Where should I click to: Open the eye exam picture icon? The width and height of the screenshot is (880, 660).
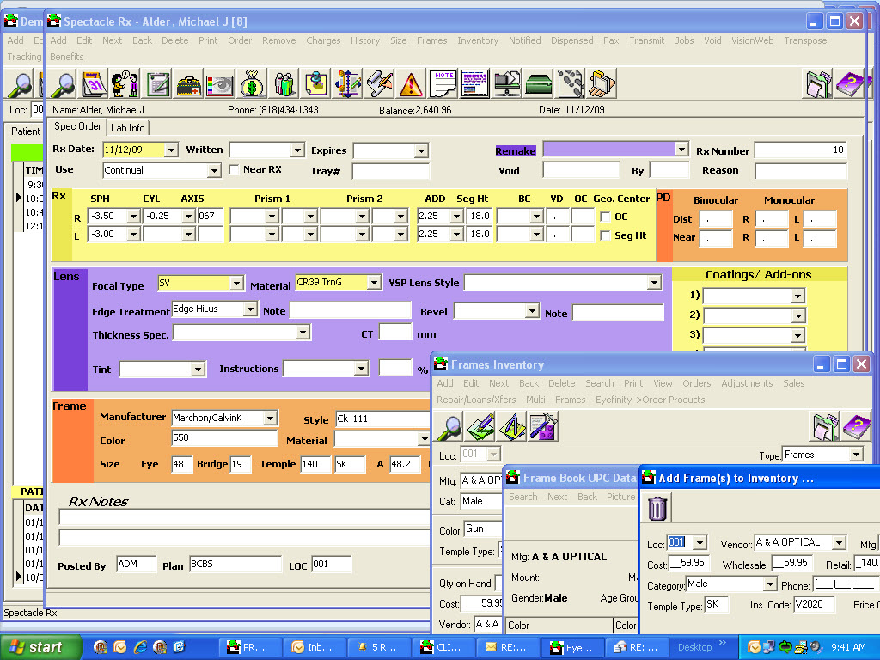(220, 84)
